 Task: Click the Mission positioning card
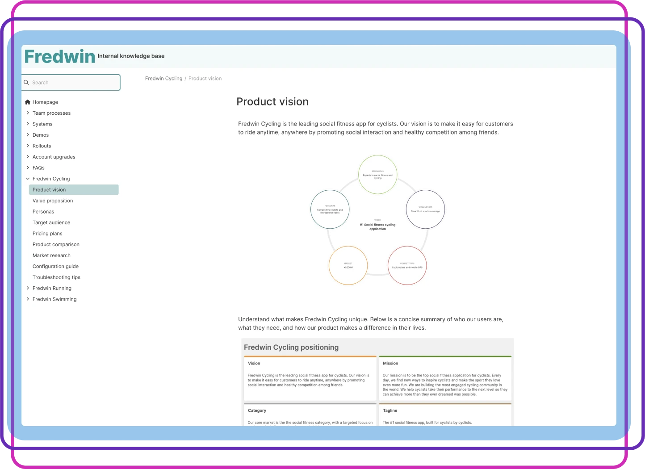(x=445, y=378)
